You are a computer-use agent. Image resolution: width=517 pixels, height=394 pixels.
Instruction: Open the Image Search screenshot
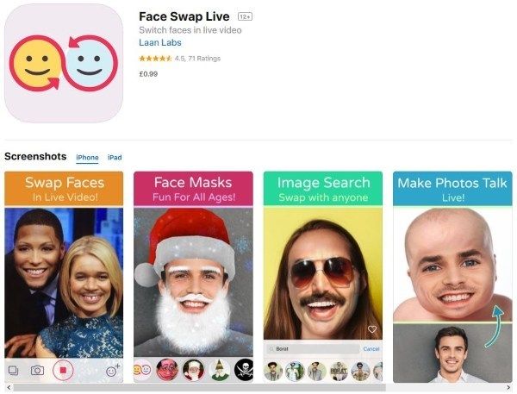point(323,277)
